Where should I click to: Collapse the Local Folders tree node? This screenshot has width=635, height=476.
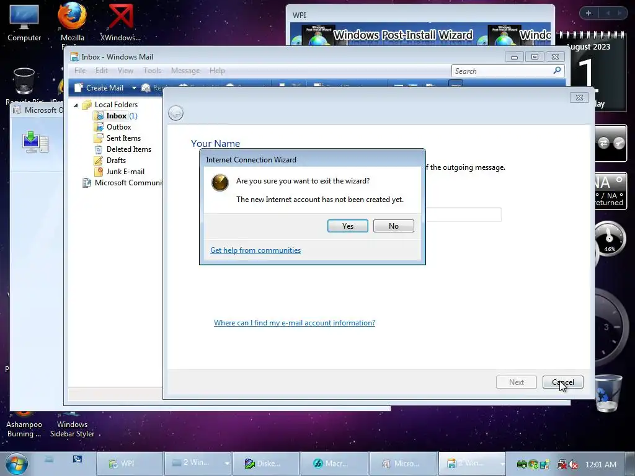[76, 105]
